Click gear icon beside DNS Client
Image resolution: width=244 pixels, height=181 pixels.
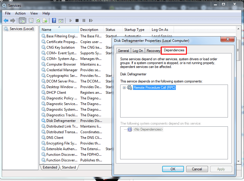(43, 138)
